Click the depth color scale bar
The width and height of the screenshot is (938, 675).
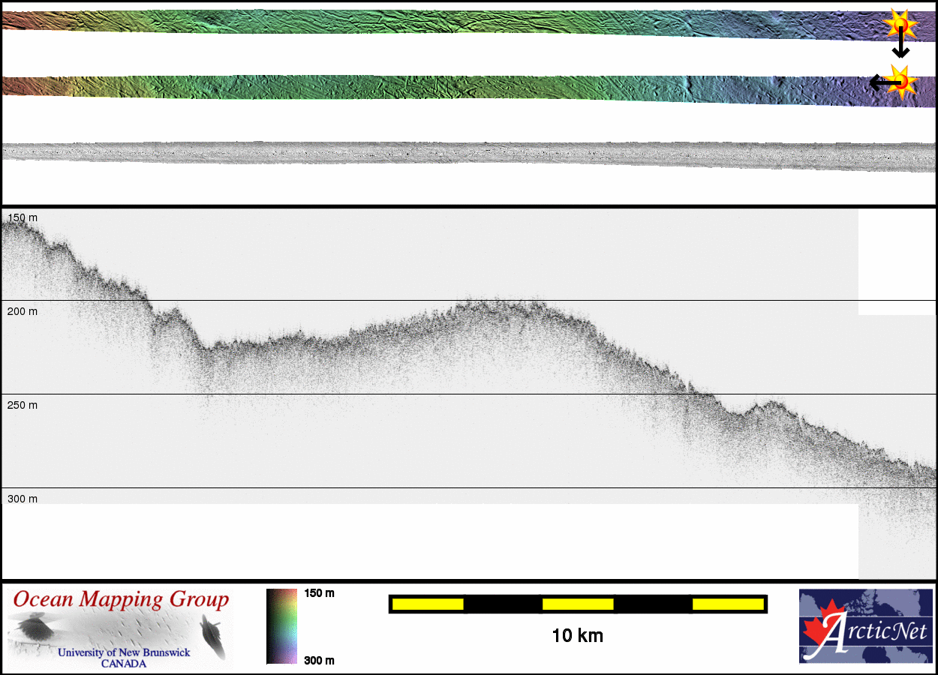pyautogui.click(x=282, y=626)
